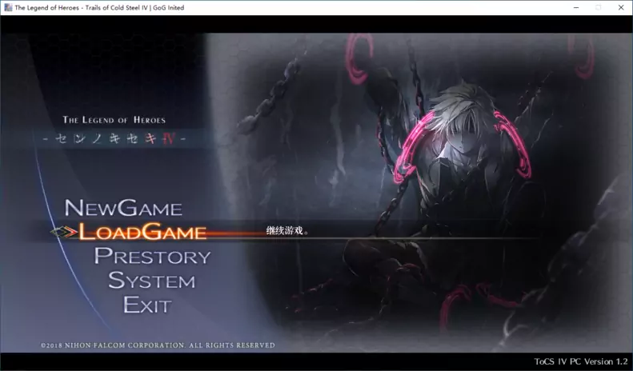Click the game icon in the title bar
Viewport: 633px width, 371px height.
coord(8,7)
